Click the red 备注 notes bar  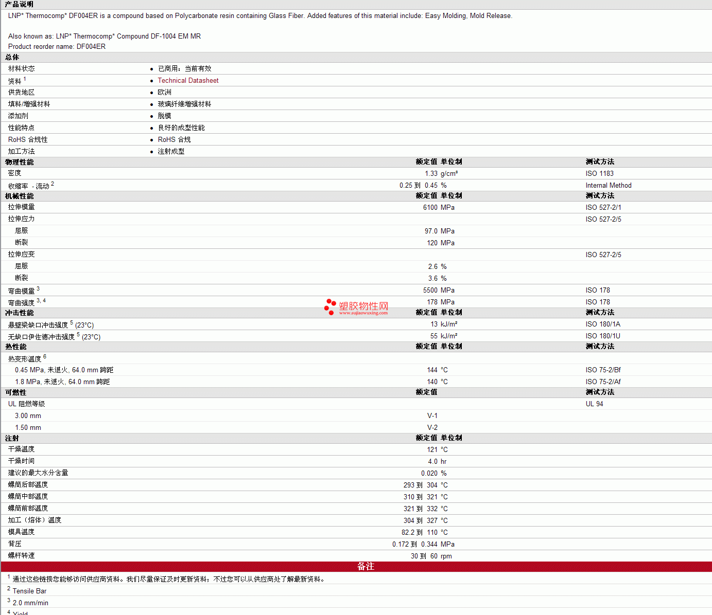click(356, 567)
